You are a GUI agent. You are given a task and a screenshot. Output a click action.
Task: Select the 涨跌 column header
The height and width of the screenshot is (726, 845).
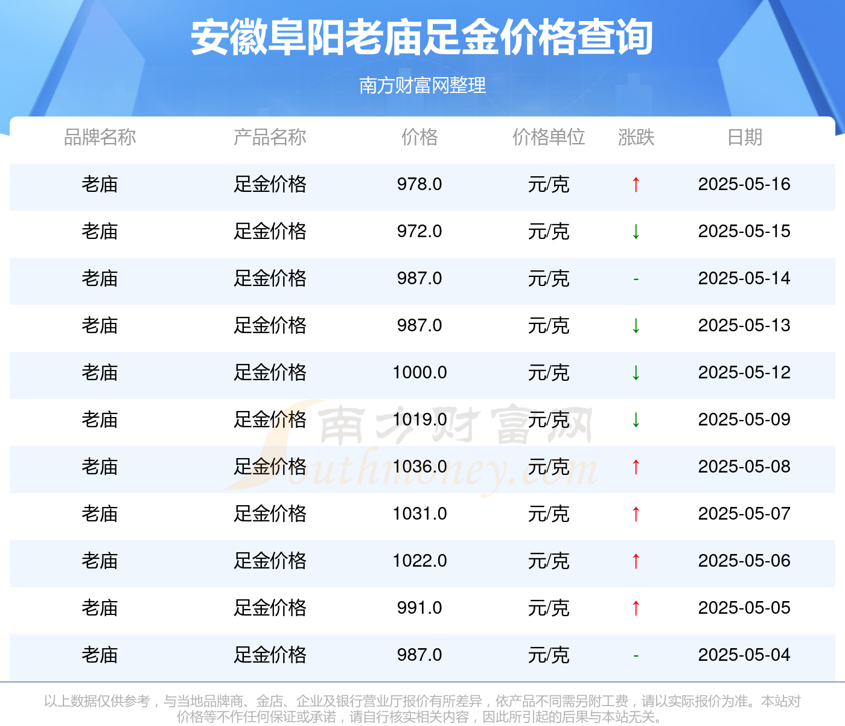(x=636, y=137)
